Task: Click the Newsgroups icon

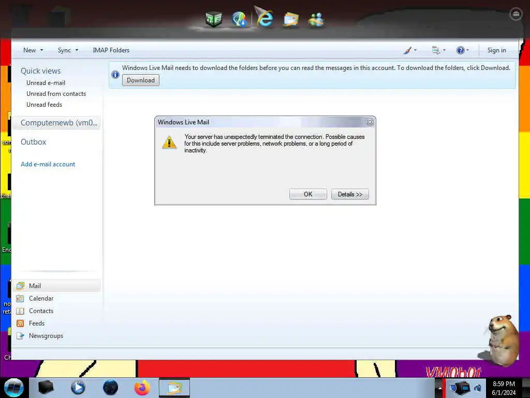Action: tap(20, 336)
